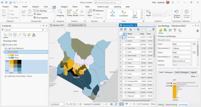Open the Symbology primary symbology tab icon
The height and width of the screenshot is (107, 201).
tap(161, 30)
